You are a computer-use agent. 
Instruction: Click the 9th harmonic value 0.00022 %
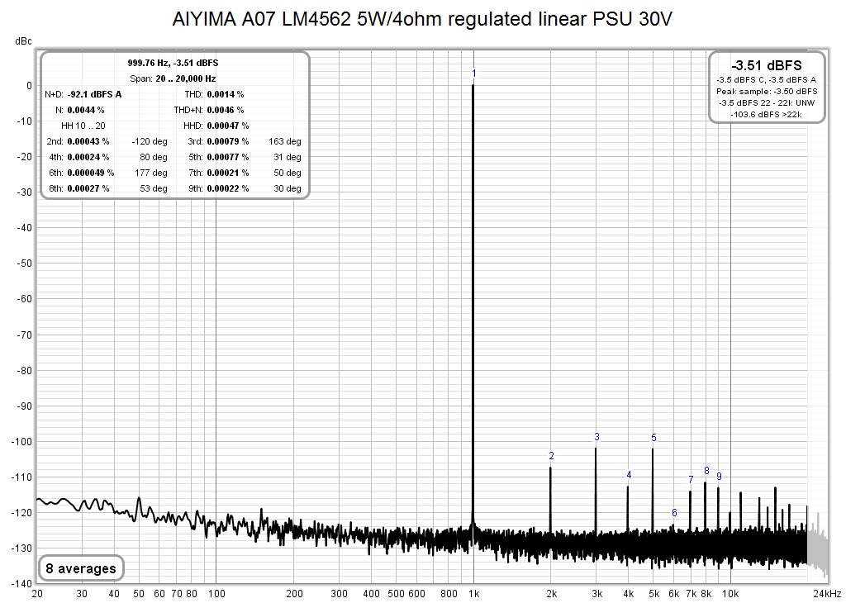point(228,188)
